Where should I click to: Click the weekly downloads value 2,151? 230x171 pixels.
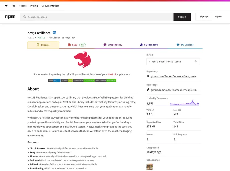(150, 103)
